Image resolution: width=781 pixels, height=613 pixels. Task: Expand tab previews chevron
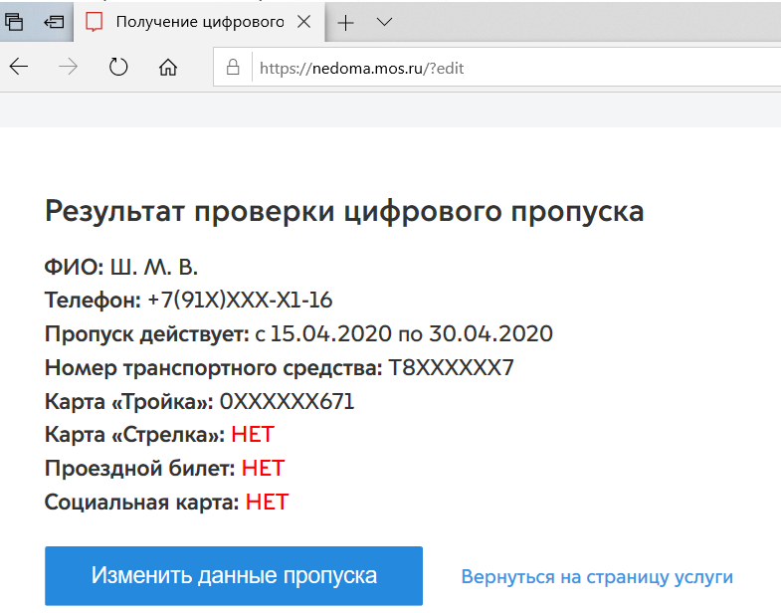click(384, 22)
